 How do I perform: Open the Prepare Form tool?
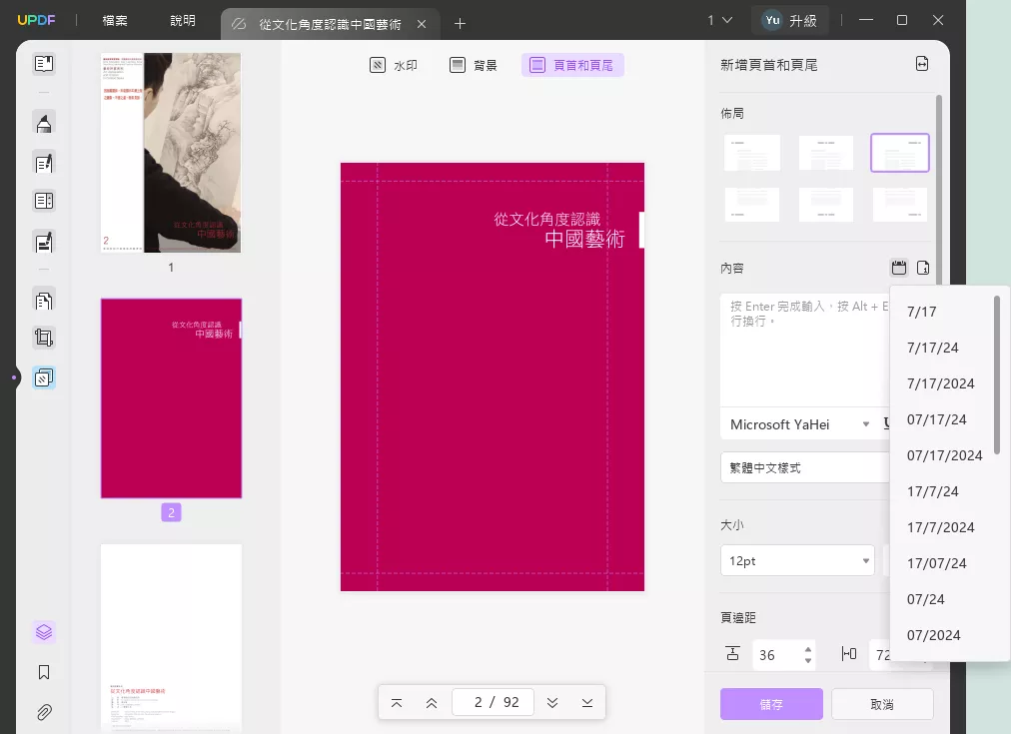(44, 201)
